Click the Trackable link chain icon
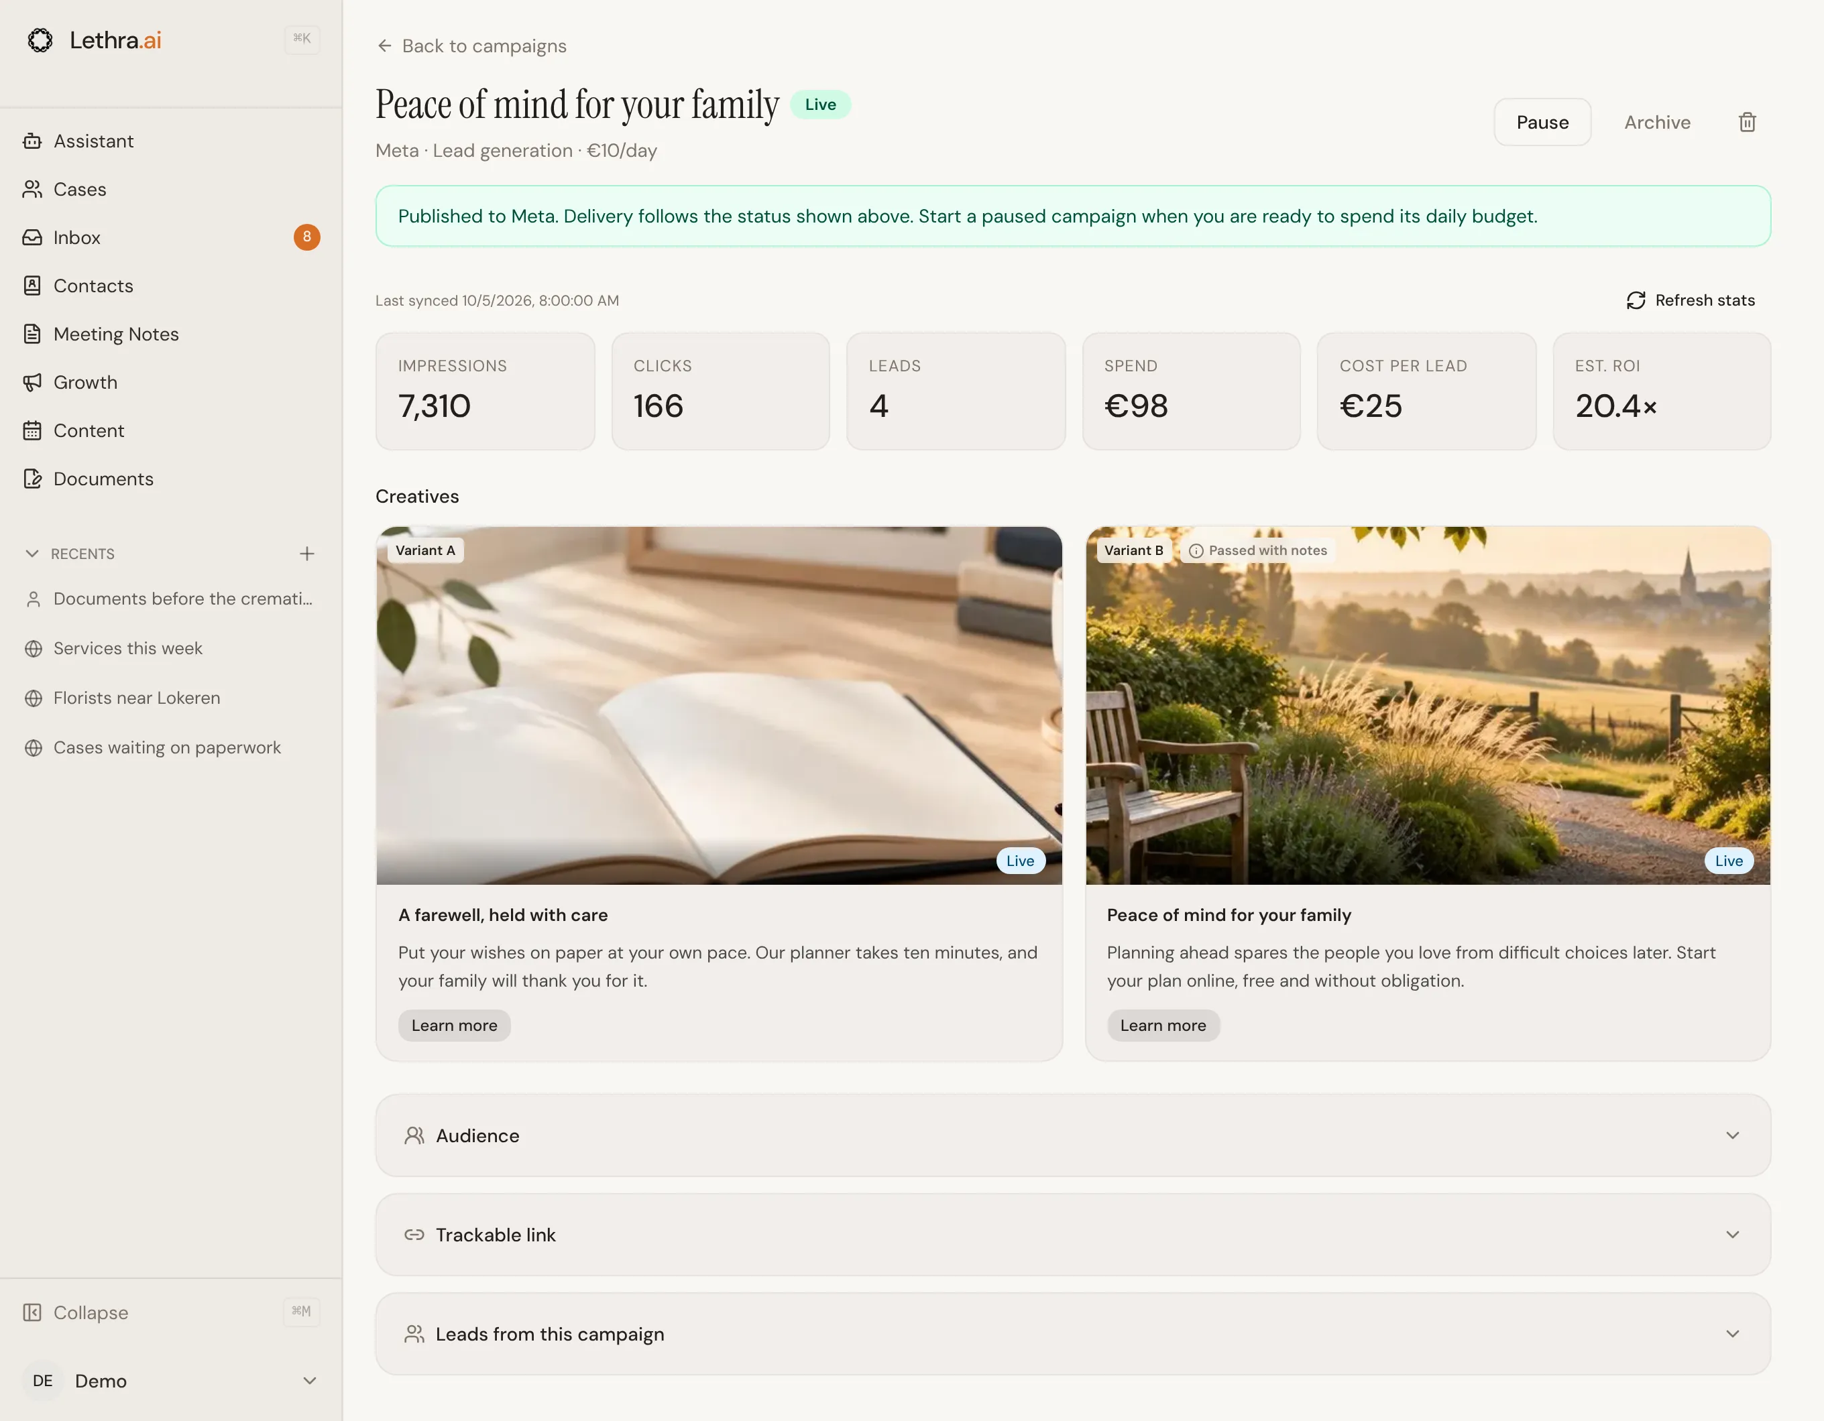Screen dimensions: 1824x1421 pos(414,1235)
